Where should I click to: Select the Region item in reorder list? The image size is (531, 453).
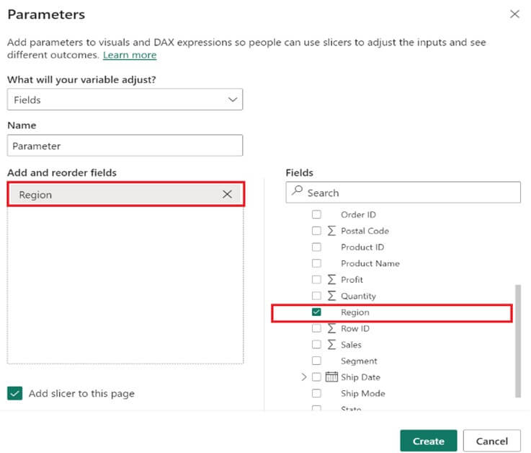coord(125,194)
